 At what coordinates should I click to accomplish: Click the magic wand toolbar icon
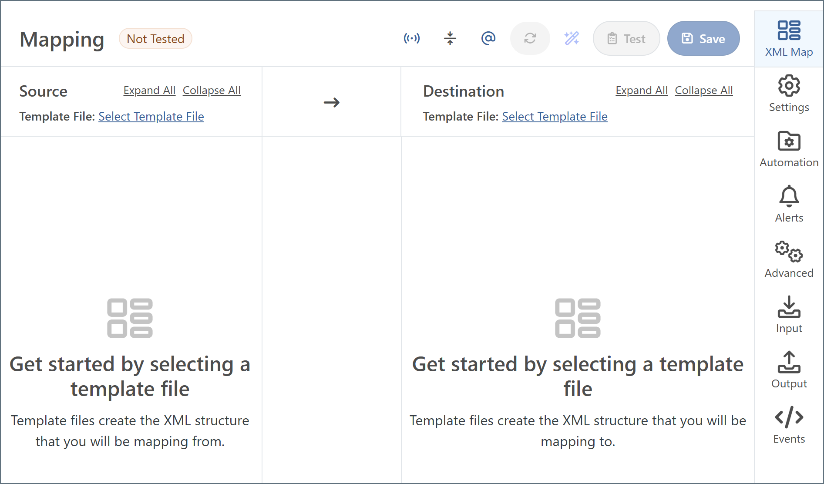coord(571,39)
